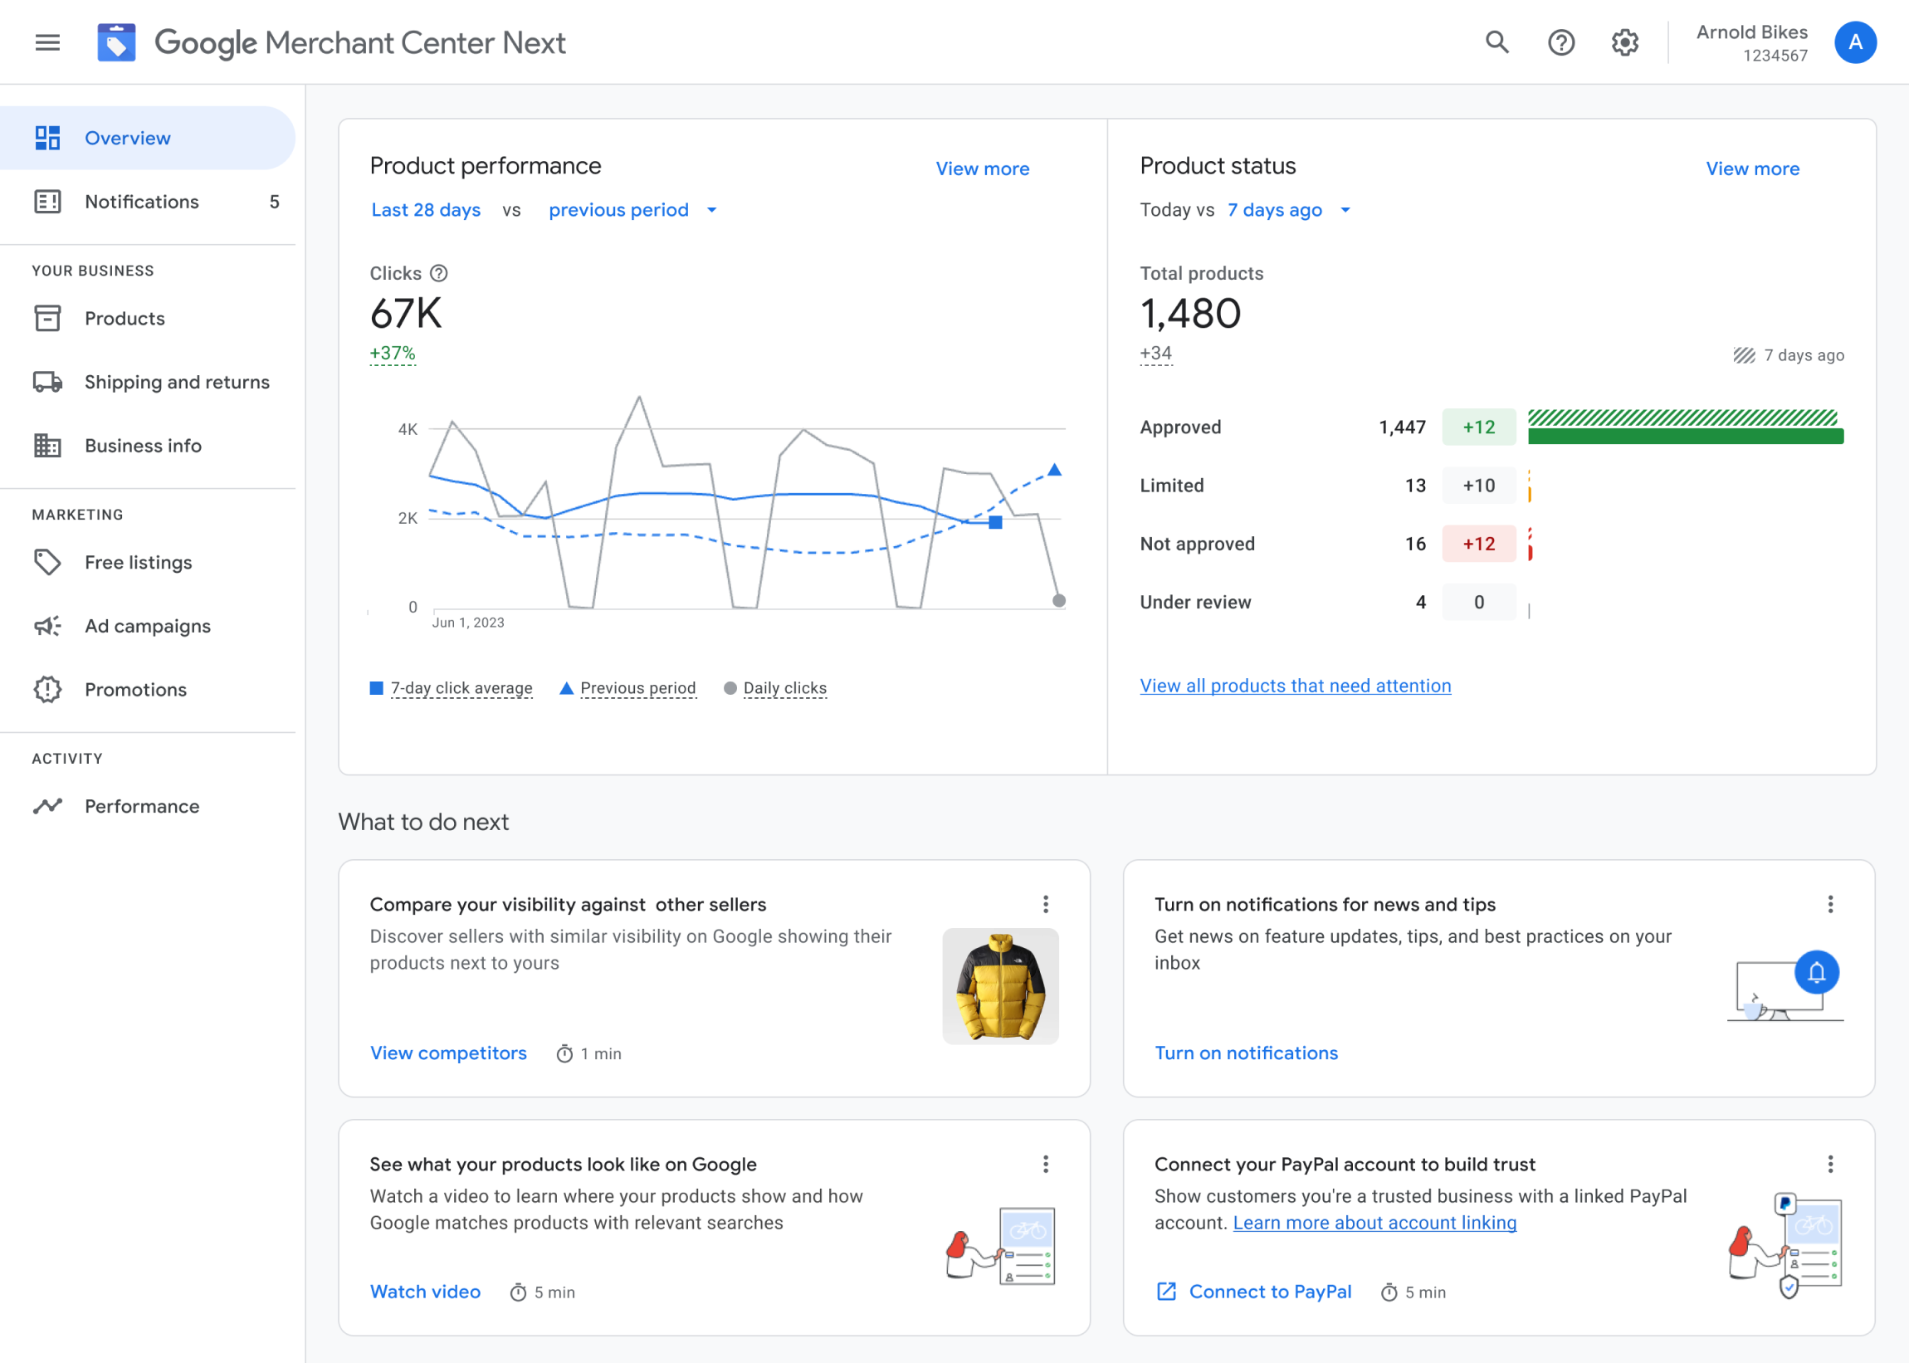Toggle Daily clicks legend dot

(730, 688)
